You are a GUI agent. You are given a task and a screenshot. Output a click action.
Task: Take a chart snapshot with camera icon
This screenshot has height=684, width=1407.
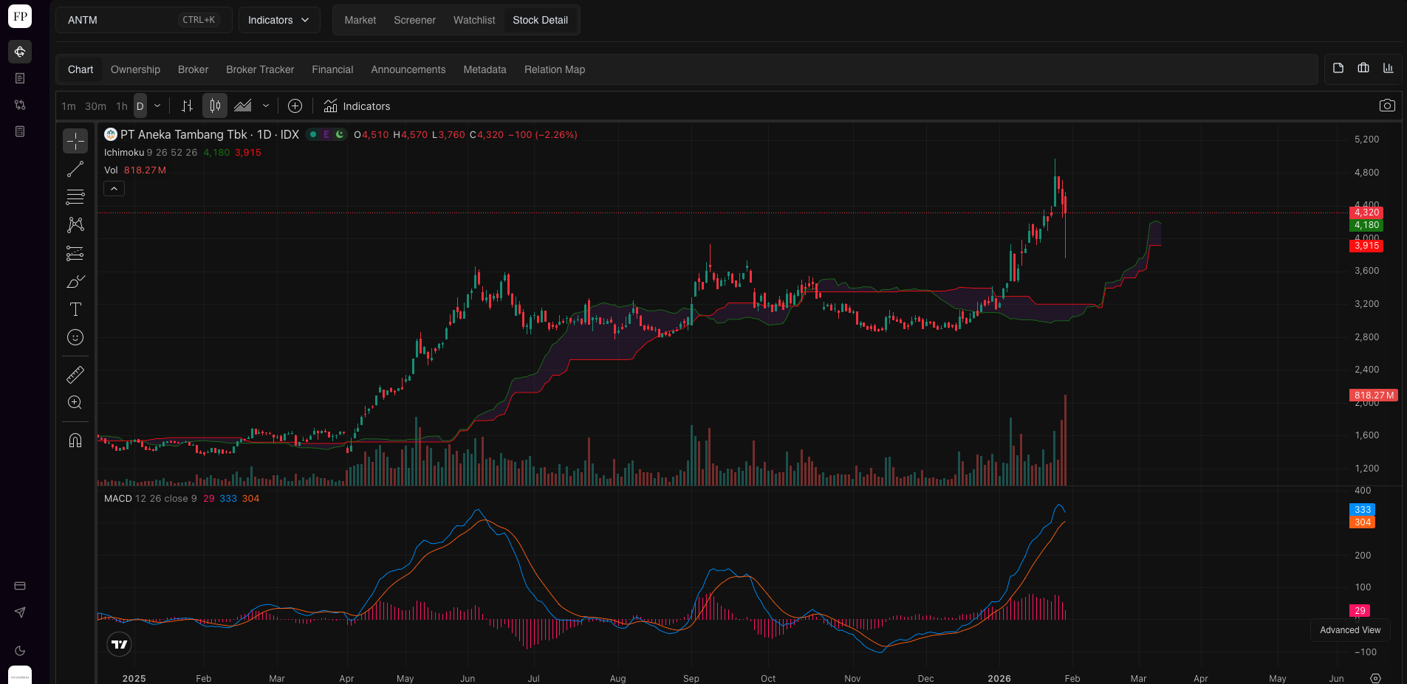(x=1387, y=106)
